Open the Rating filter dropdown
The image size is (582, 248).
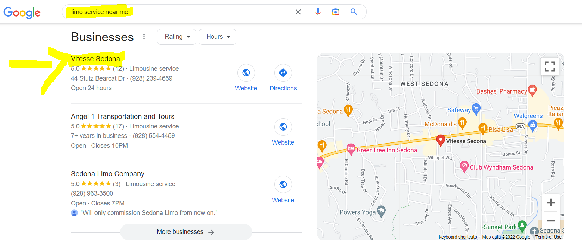(177, 37)
